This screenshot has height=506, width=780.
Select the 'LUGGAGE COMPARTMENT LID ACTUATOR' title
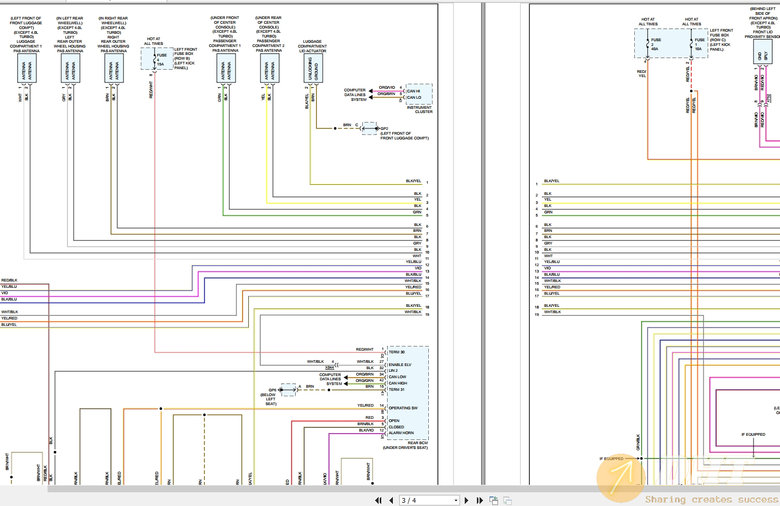[x=313, y=46]
